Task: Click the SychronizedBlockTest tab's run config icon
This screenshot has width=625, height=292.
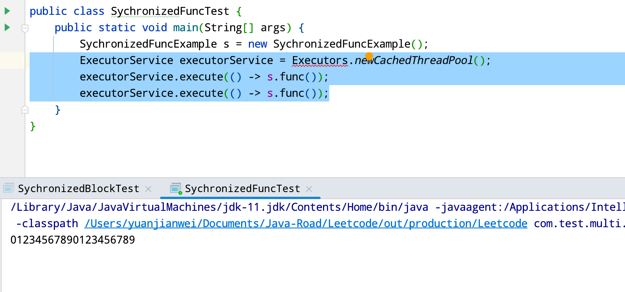Action: (x=8, y=189)
